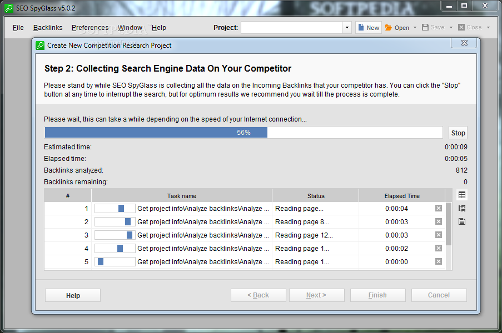The image size is (502, 333).
Task: Cancel task 1 with its X icon
Action: coord(439,208)
